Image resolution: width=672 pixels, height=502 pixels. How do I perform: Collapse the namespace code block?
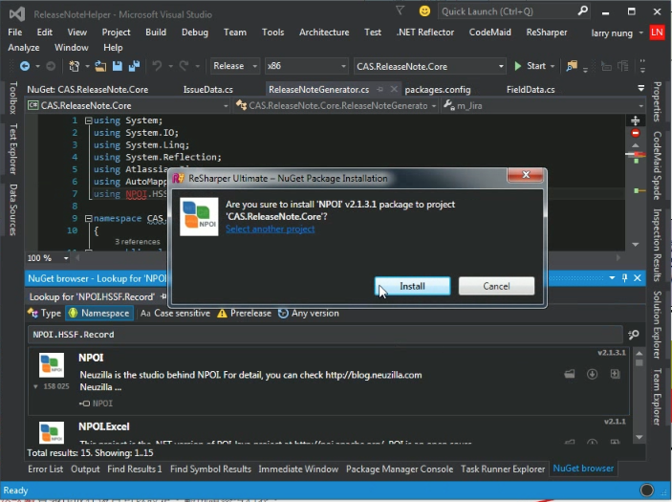[x=88, y=219]
